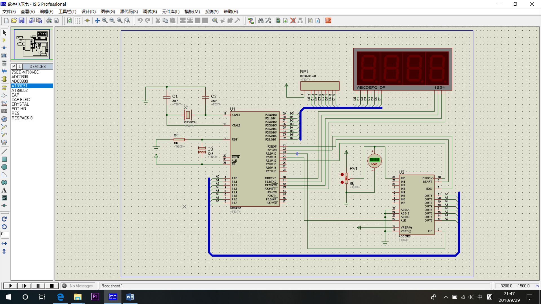Switch to Word from taskbar
Image resolution: width=541 pixels, height=304 pixels.
tap(130, 297)
